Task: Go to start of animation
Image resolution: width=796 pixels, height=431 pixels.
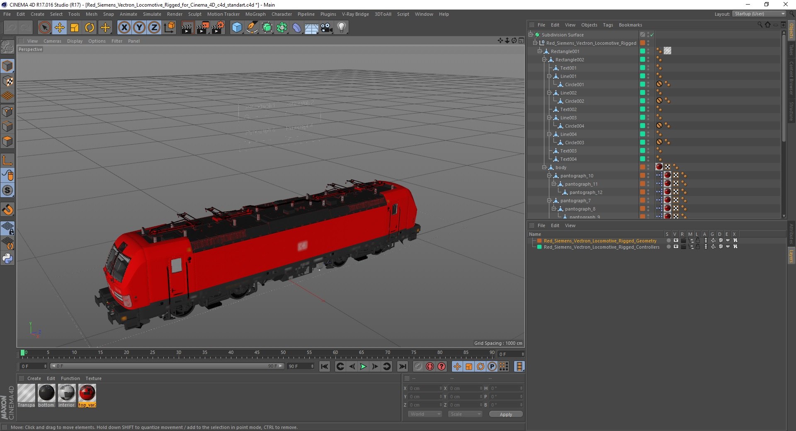Action: point(325,366)
